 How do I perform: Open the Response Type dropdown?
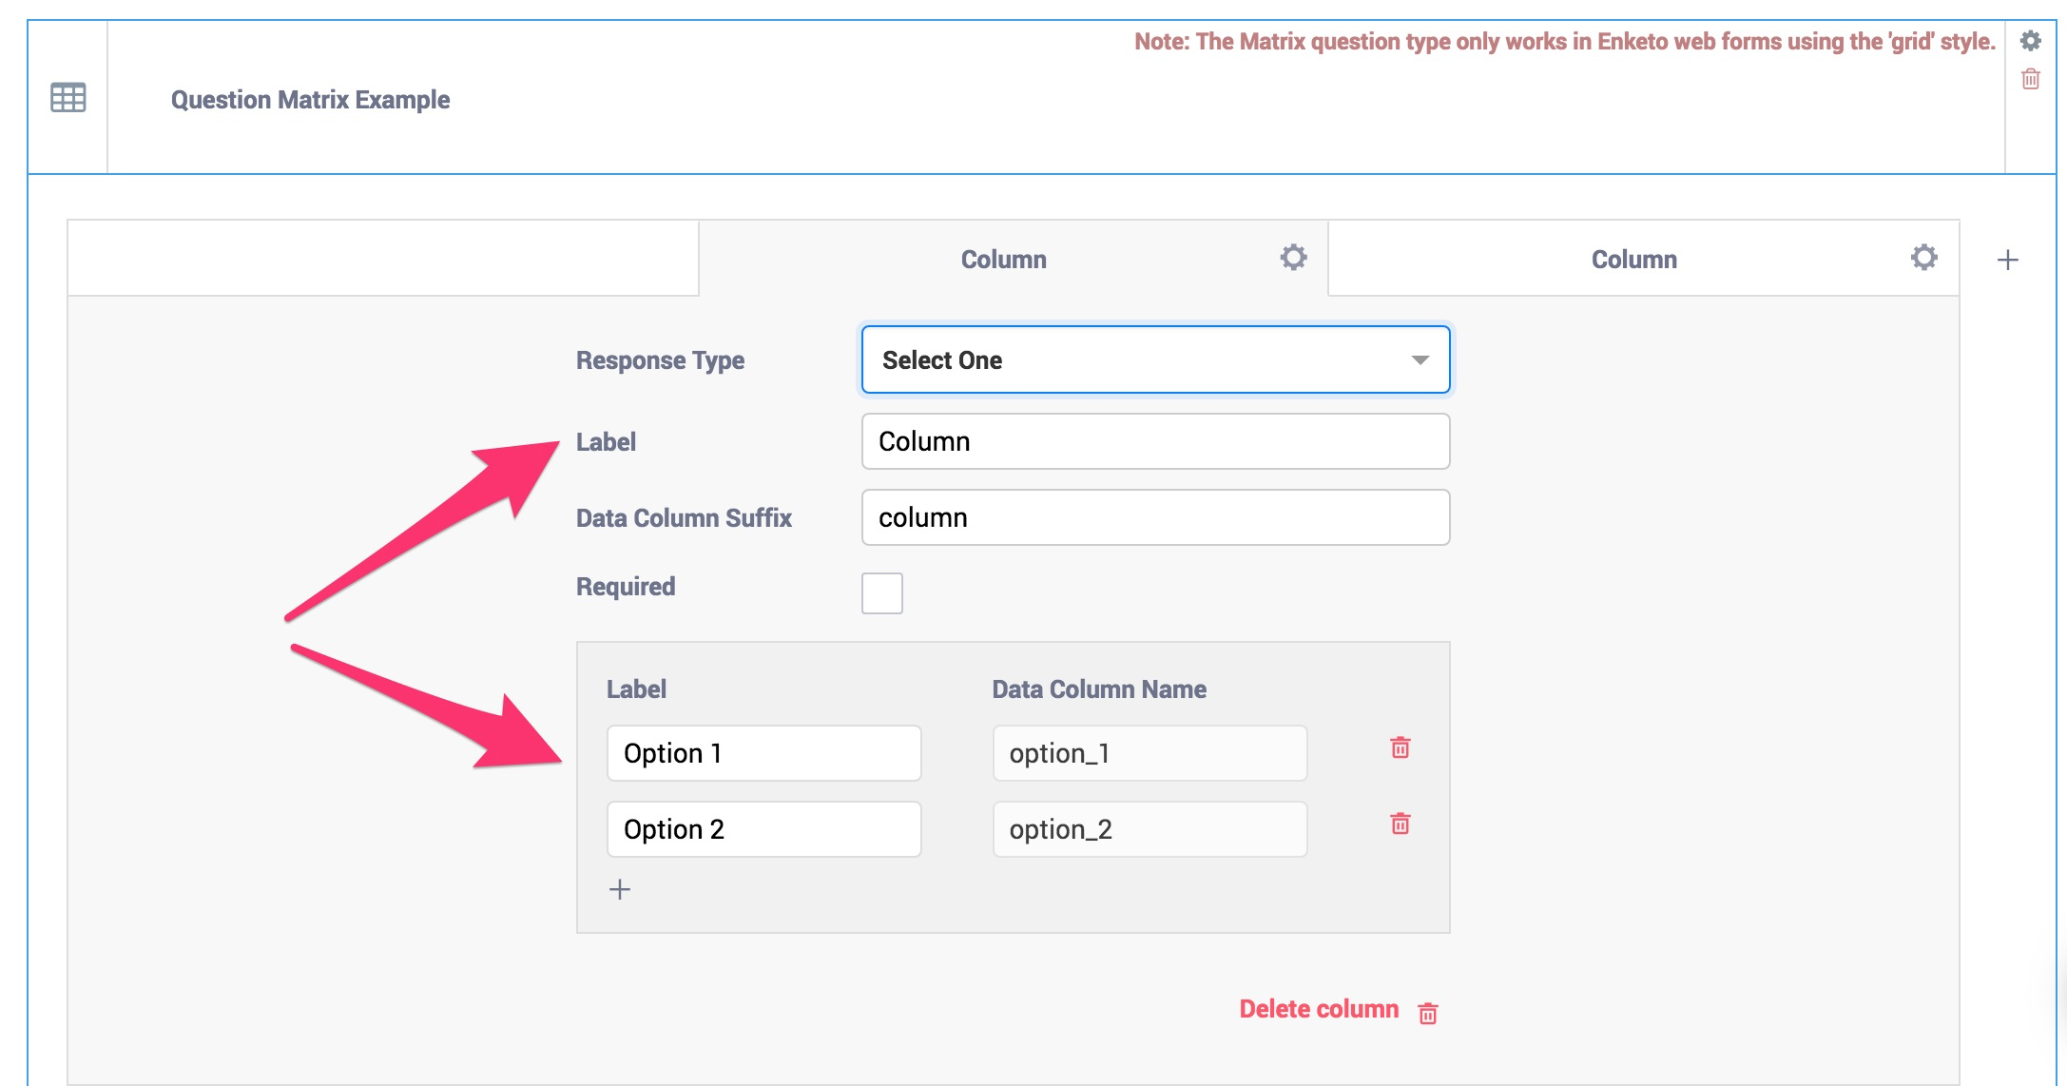click(1154, 359)
